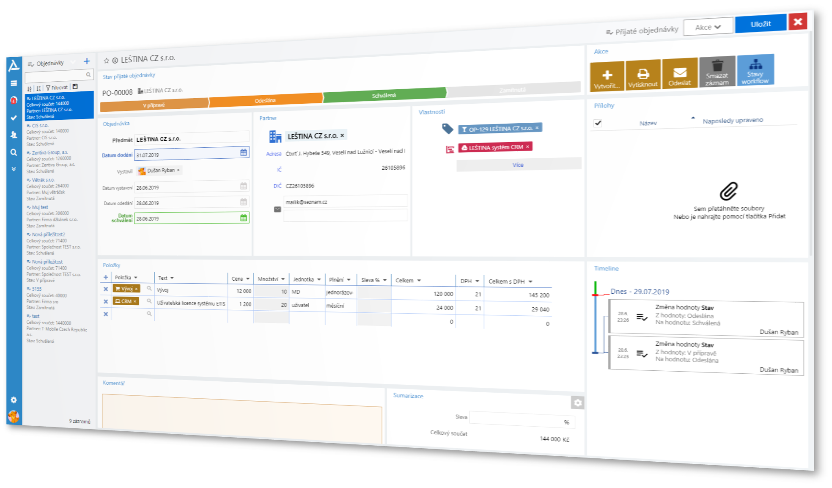Click Smazat záznam trash button
This screenshot has height=488, width=832.
point(717,72)
